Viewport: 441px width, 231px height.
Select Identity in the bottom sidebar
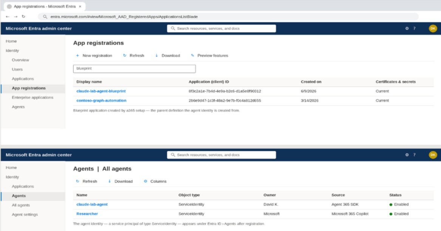(12, 177)
